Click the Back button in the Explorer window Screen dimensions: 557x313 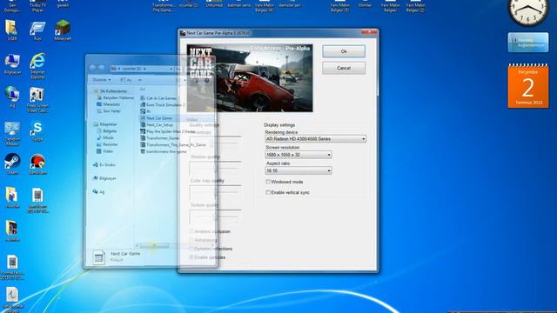(x=93, y=68)
